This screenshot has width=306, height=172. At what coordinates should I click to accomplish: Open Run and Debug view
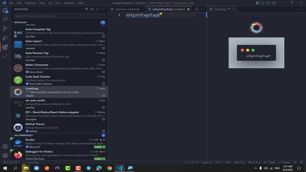(5, 38)
